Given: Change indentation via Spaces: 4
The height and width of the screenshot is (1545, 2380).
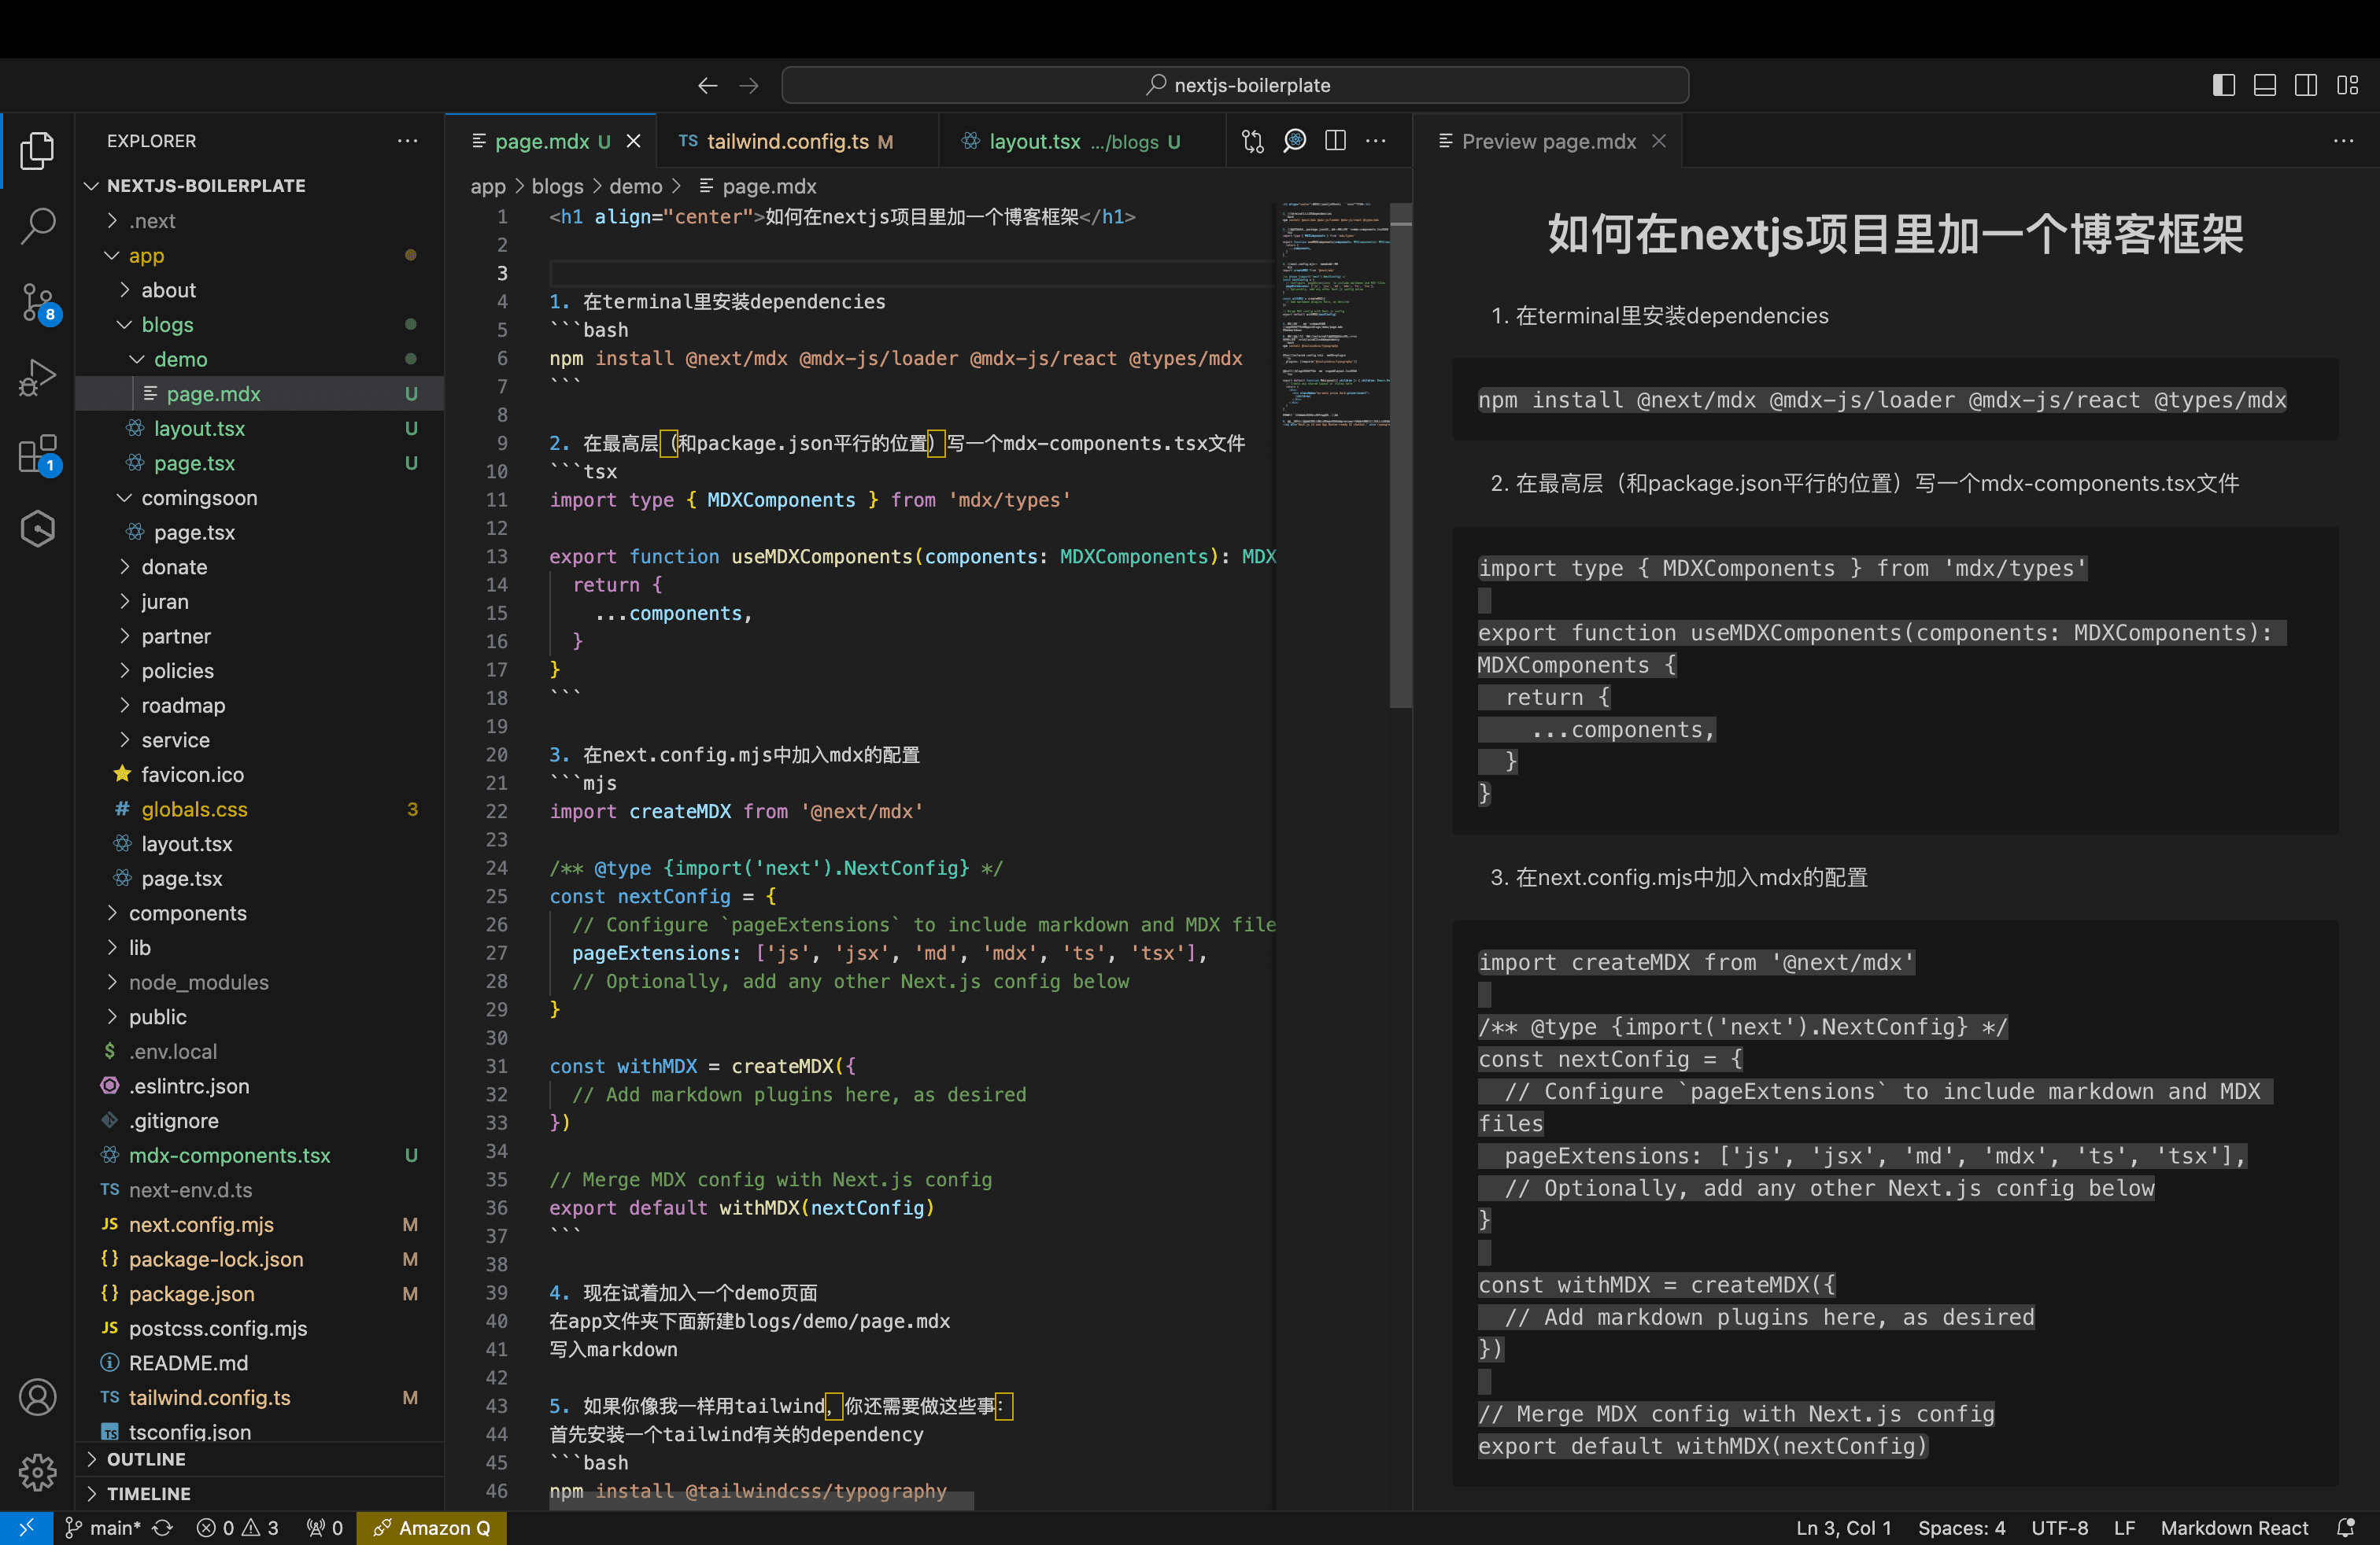Looking at the screenshot, I should click(1961, 1528).
